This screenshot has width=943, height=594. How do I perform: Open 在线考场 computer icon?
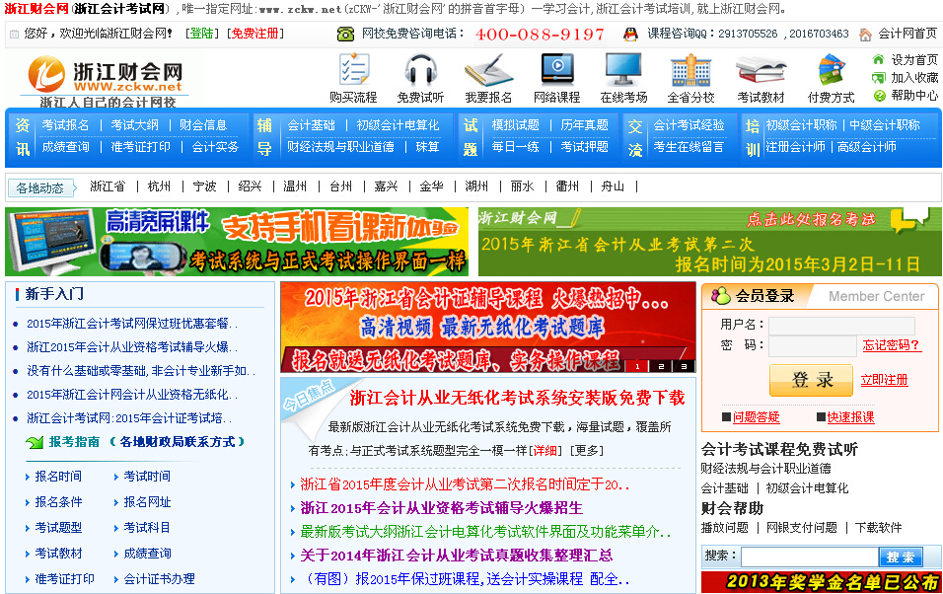pos(623,71)
